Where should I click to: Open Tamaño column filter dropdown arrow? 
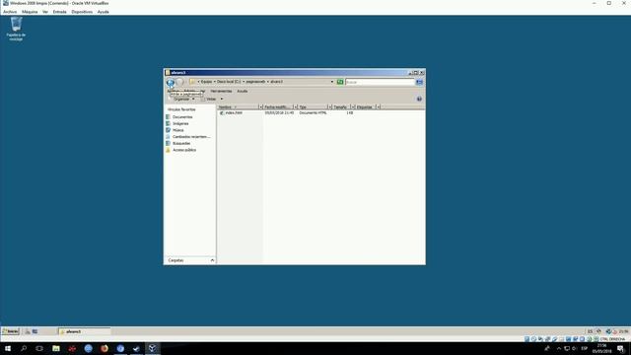click(353, 107)
